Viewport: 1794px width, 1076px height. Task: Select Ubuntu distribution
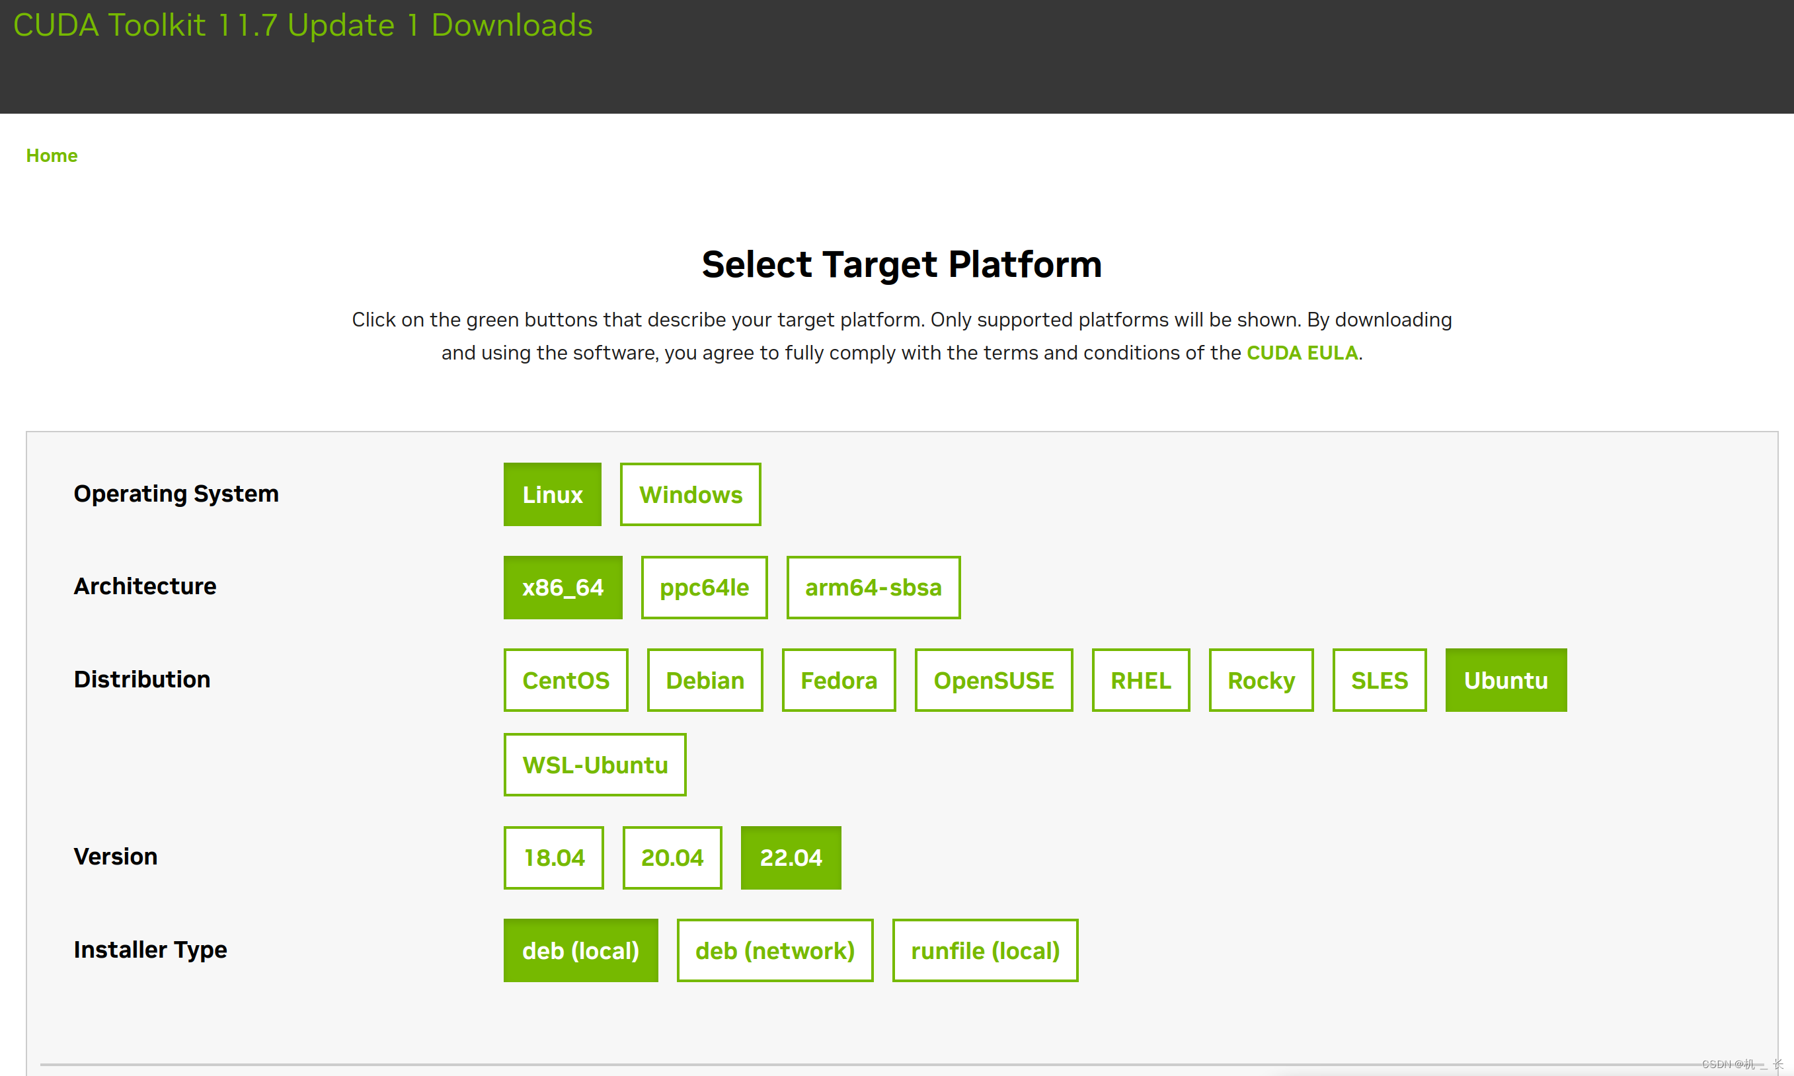[x=1506, y=680]
